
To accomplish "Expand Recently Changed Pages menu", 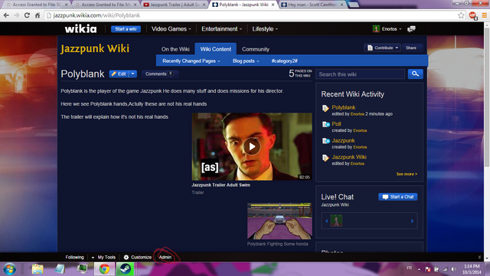I will [191, 61].
